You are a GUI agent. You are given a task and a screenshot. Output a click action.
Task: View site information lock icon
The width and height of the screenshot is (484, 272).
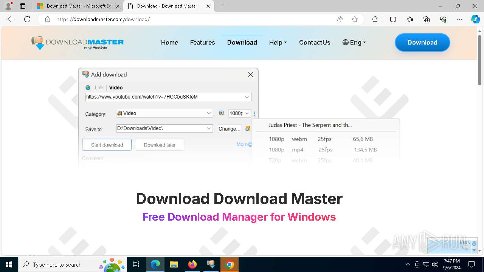tap(48, 19)
